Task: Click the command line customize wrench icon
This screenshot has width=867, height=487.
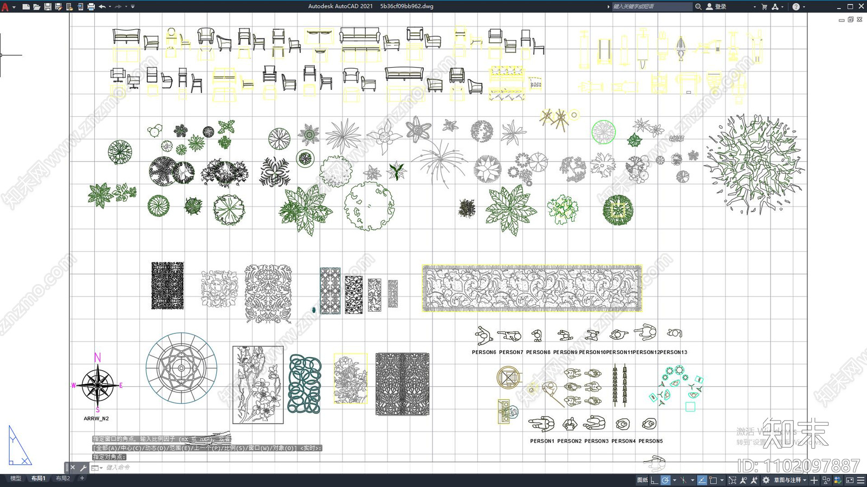Action: coord(83,468)
